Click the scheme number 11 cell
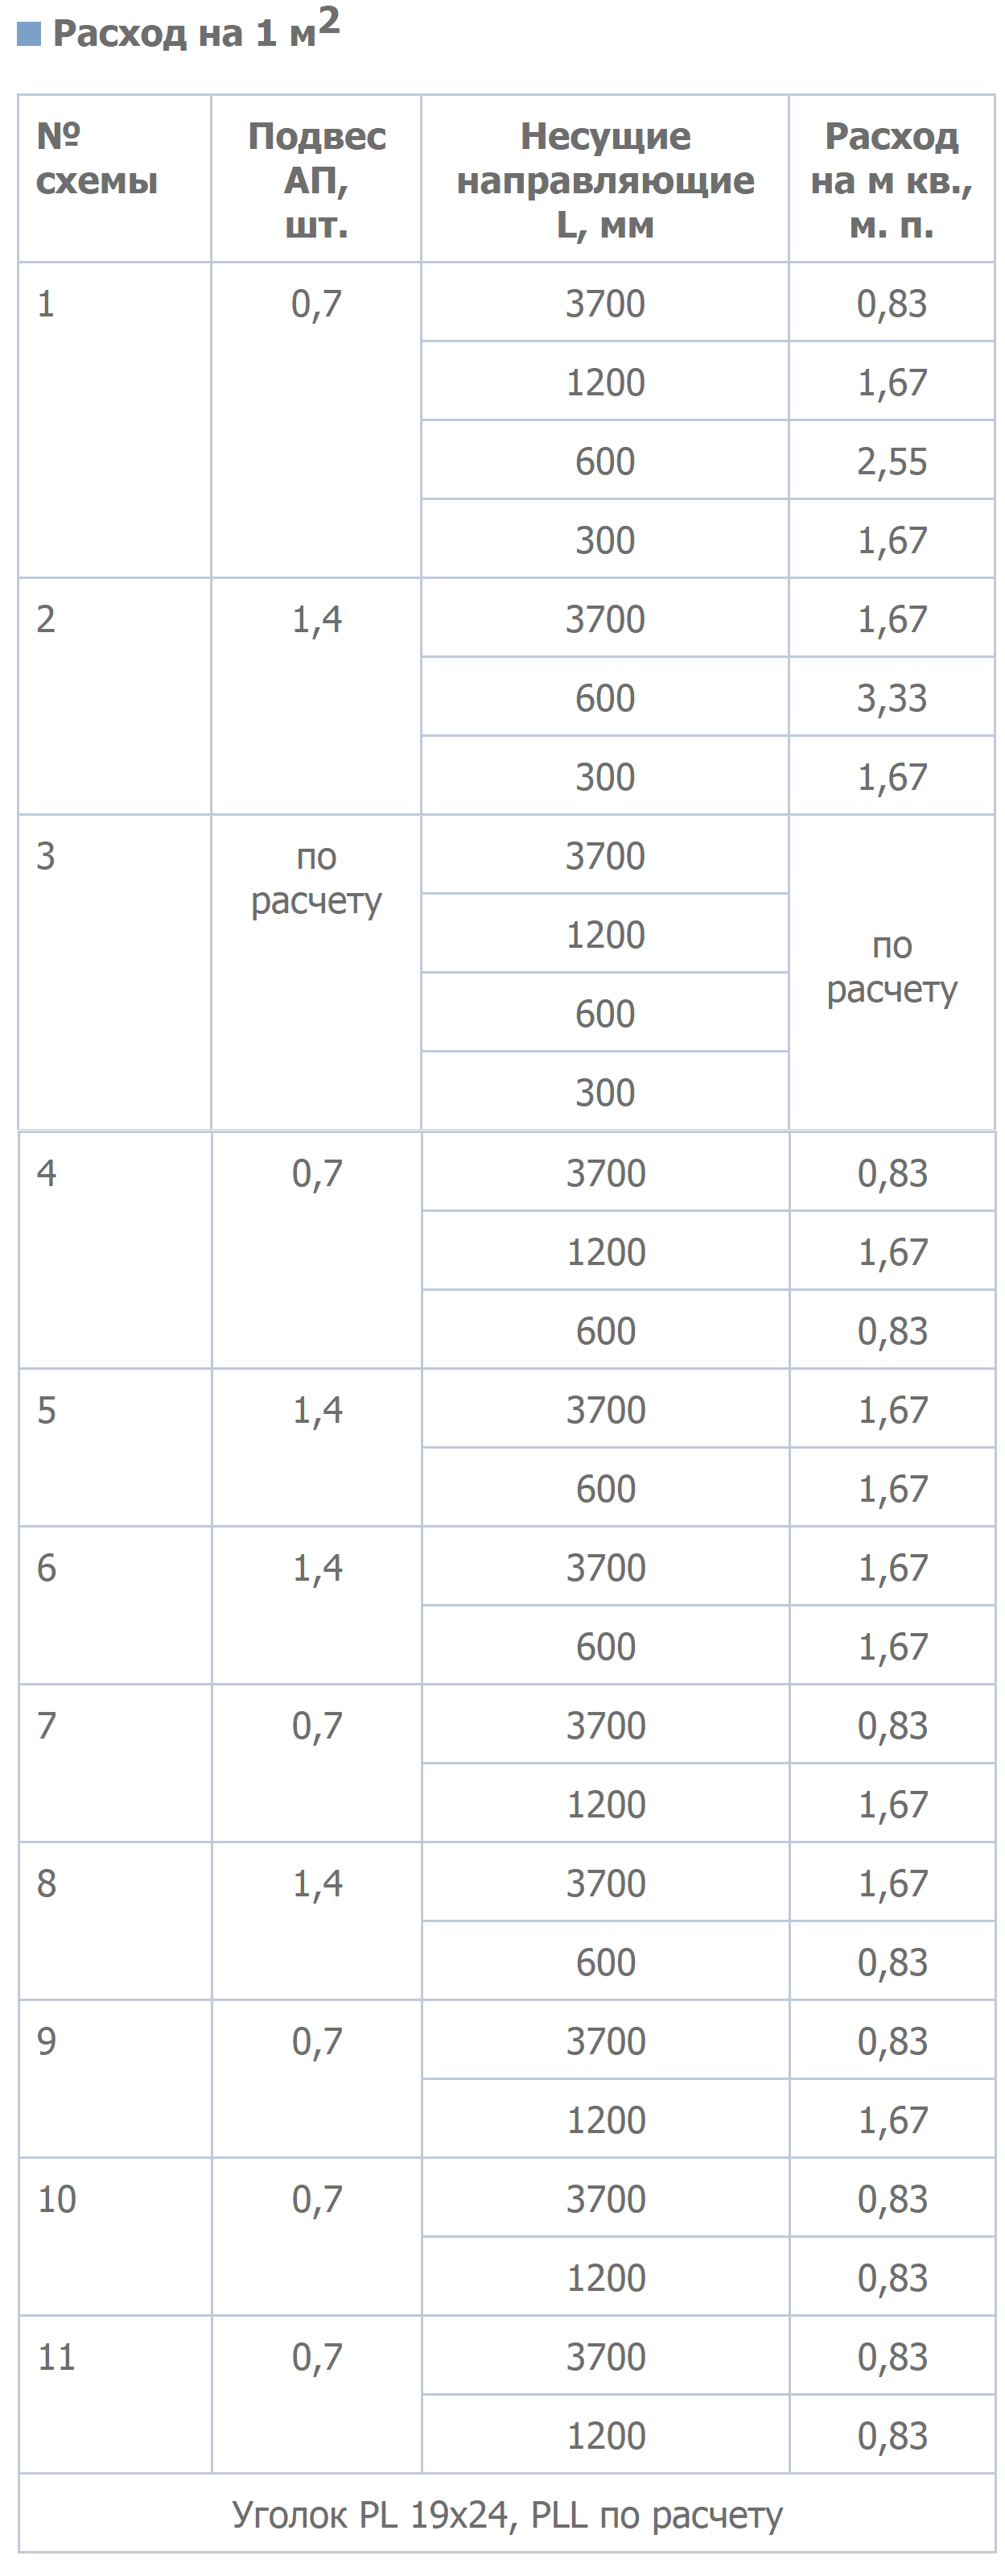 116,2394
